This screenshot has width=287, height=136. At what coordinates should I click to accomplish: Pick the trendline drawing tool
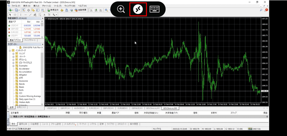click(30, 15)
